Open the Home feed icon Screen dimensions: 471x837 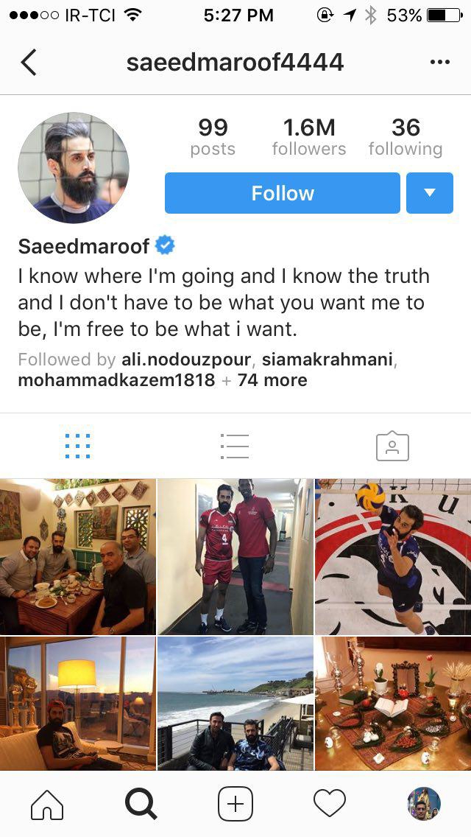point(47,804)
